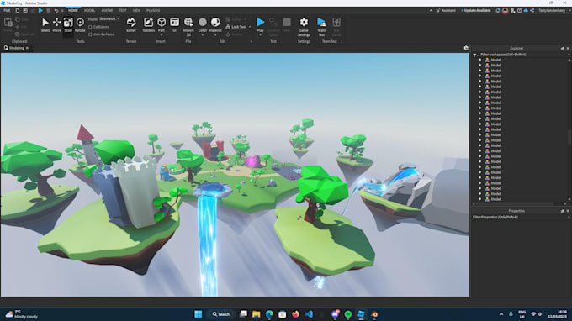Viewport: 572px width, 321px height.
Task: Click the small blue play icon in title toolbar
Action: [x=40, y=11]
